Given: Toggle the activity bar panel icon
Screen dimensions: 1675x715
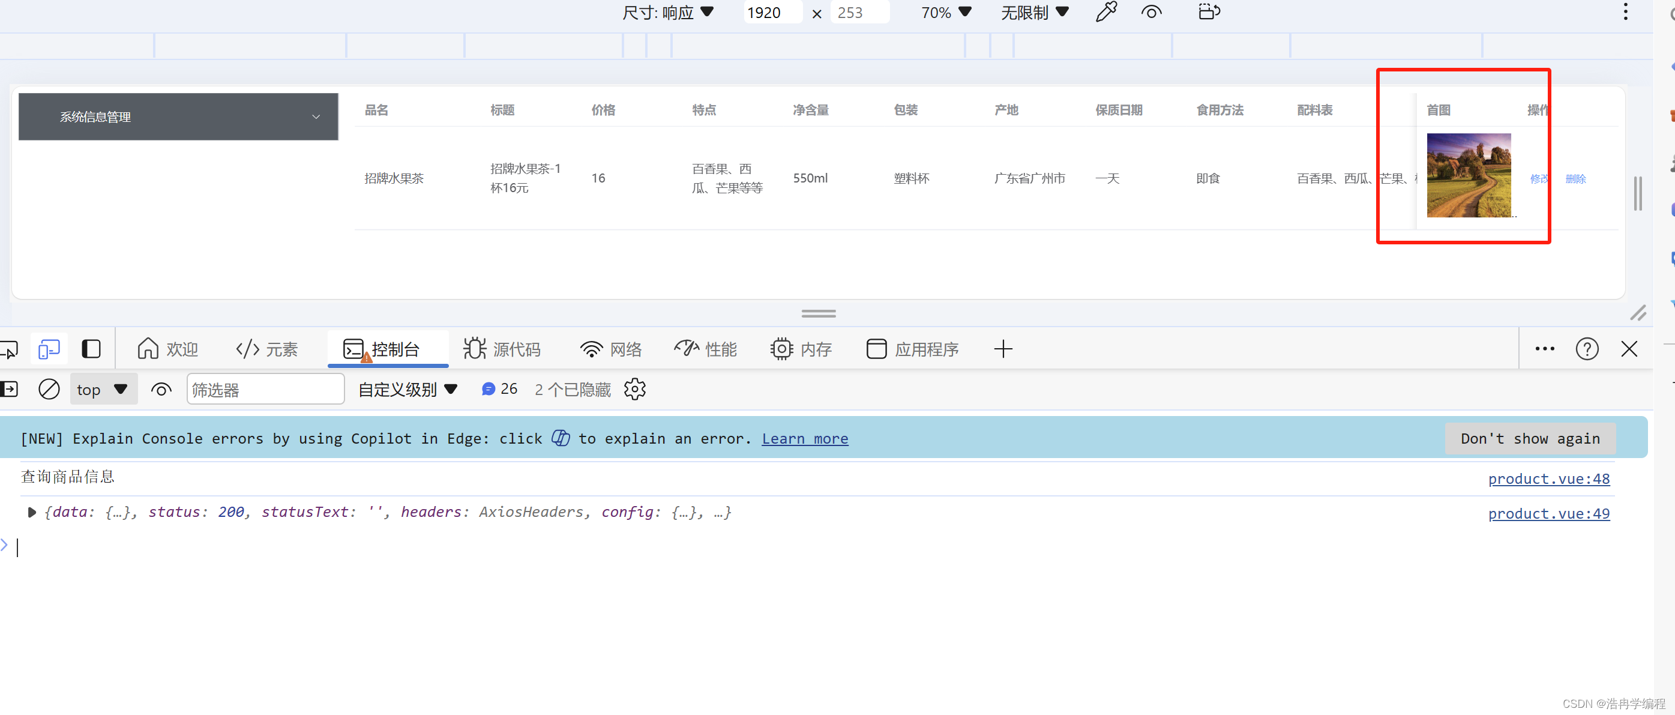Looking at the screenshot, I should click(x=91, y=349).
